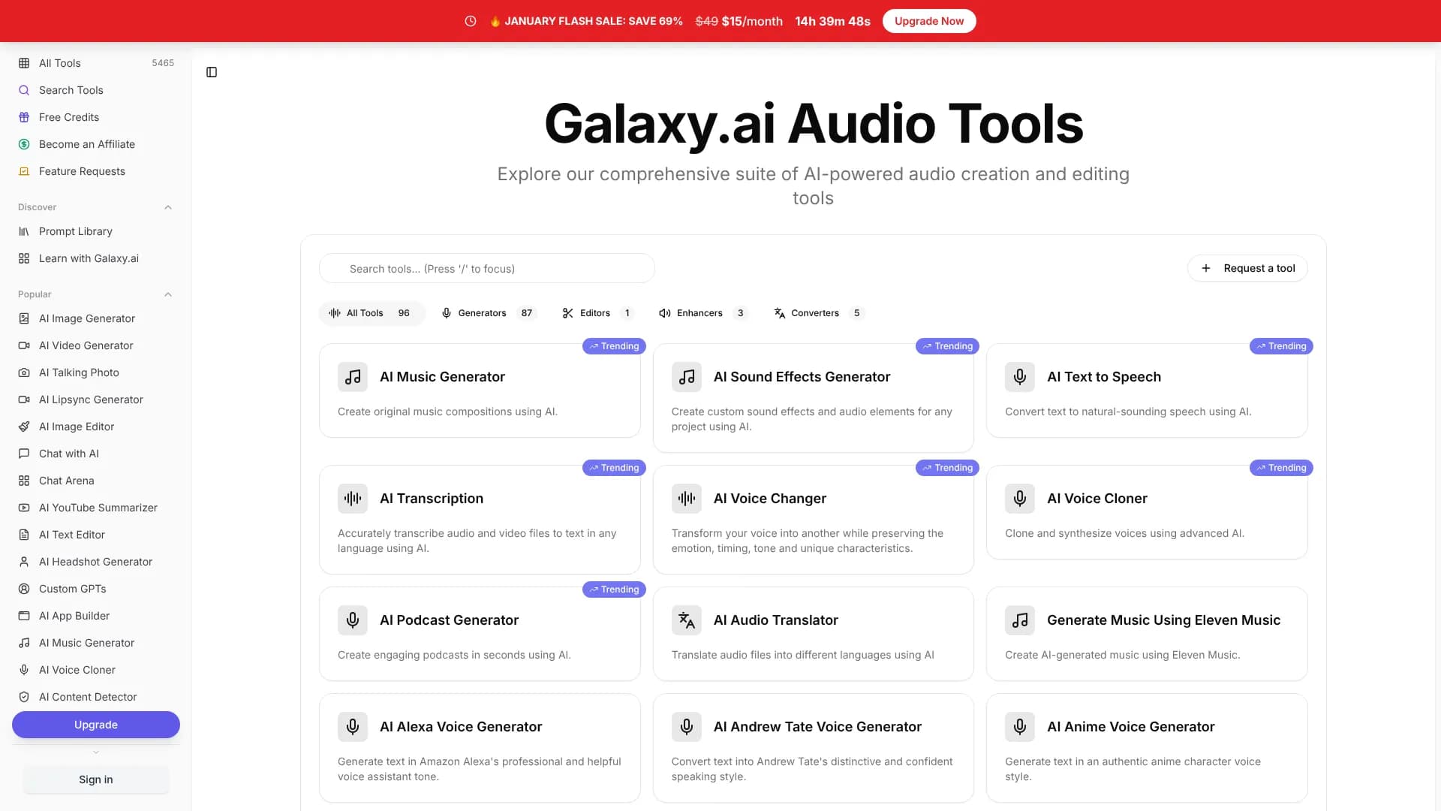Click the Request a tool button
Image resolution: width=1441 pixels, height=811 pixels.
1247,268
